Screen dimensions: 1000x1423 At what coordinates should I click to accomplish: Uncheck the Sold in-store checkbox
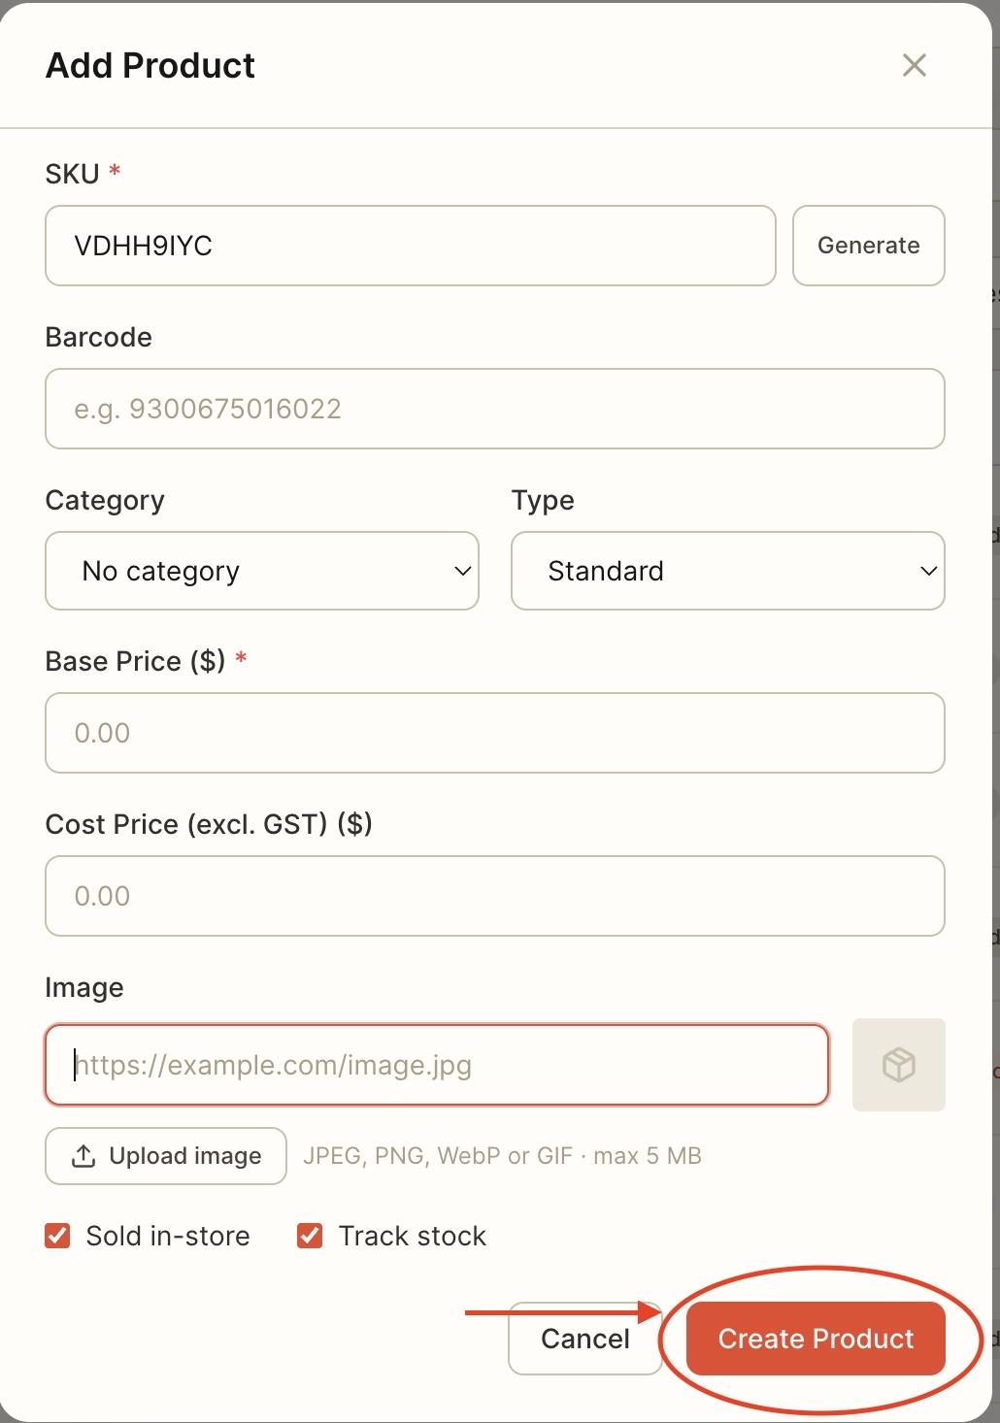click(58, 1236)
